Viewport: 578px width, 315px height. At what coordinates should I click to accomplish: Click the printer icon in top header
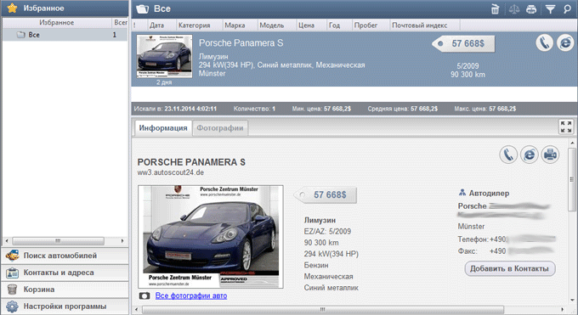531,9
